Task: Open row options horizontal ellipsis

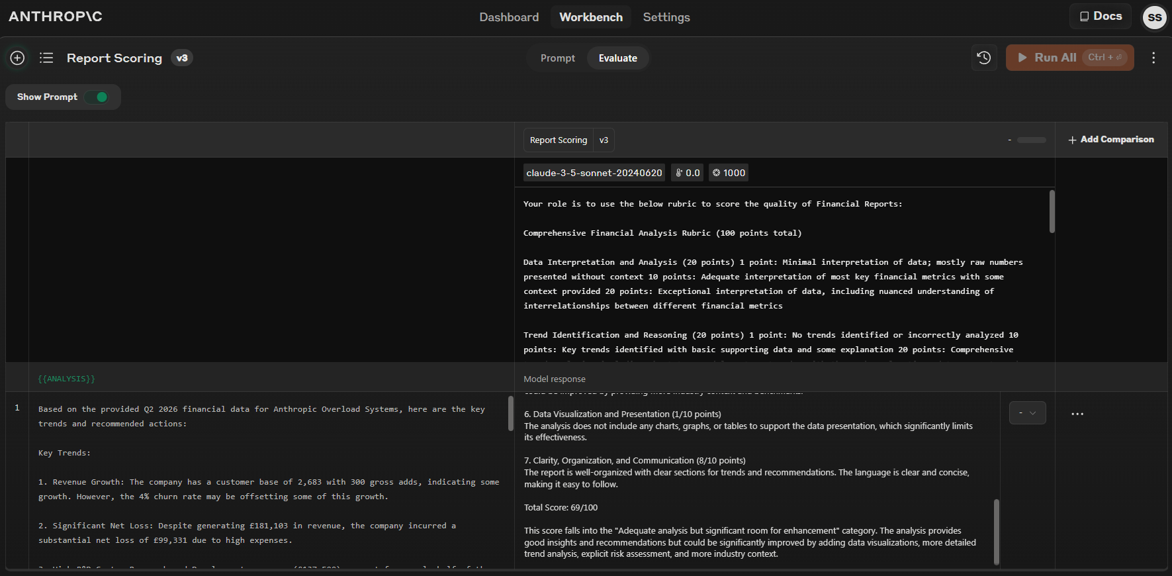Action: point(1077,414)
